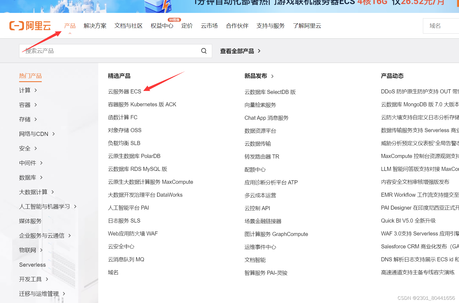
Task: Expand the 计算 category
Action: [x=28, y=90]
